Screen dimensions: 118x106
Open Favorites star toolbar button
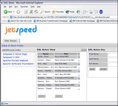click(58, 12)
